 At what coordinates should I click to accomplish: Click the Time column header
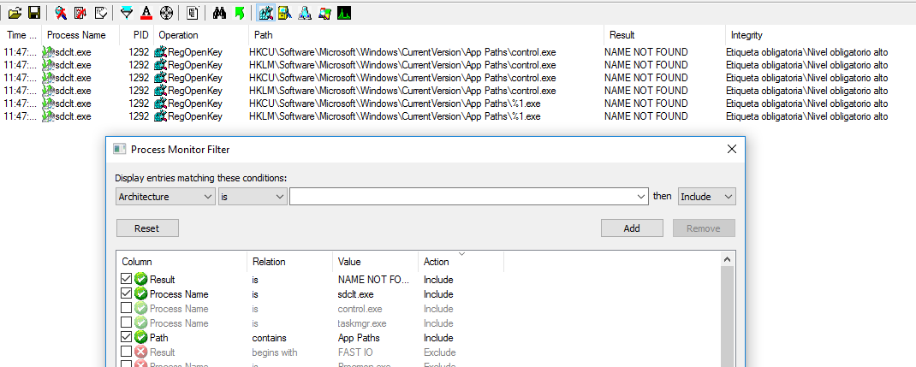(x=21, y=35)
